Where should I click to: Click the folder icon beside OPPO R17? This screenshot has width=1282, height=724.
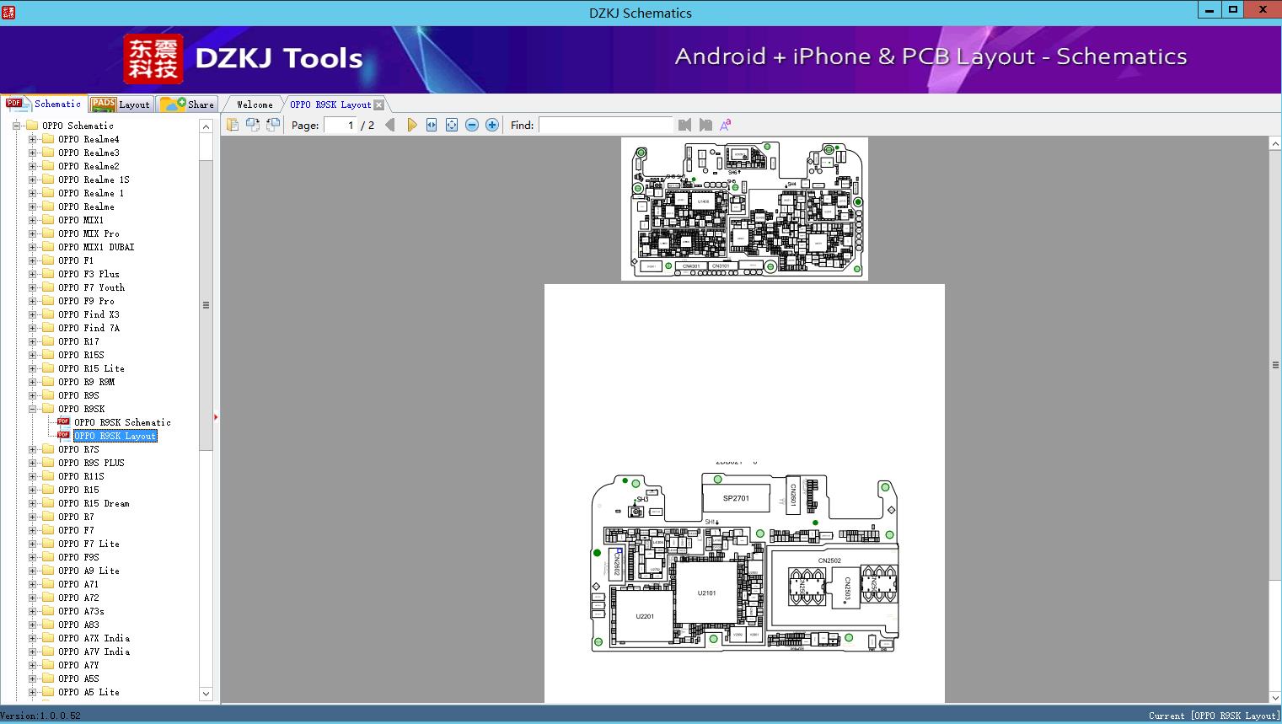pos(48,341)
